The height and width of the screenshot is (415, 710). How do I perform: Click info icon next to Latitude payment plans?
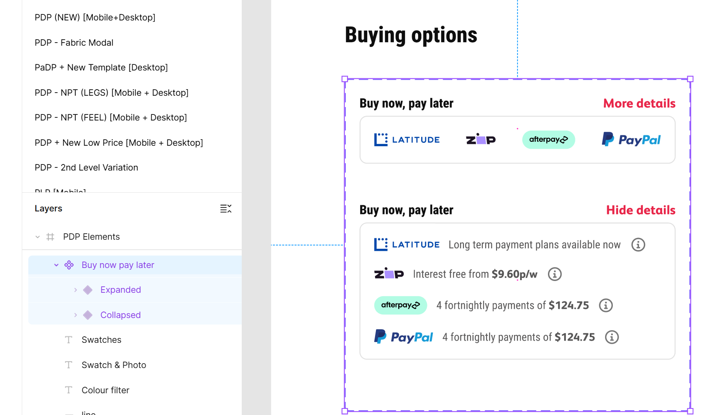[638, 244]
